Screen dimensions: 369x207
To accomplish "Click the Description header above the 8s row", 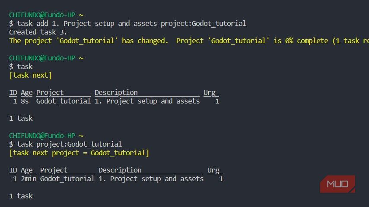I will pyautogui.click(x=116, y=92).
